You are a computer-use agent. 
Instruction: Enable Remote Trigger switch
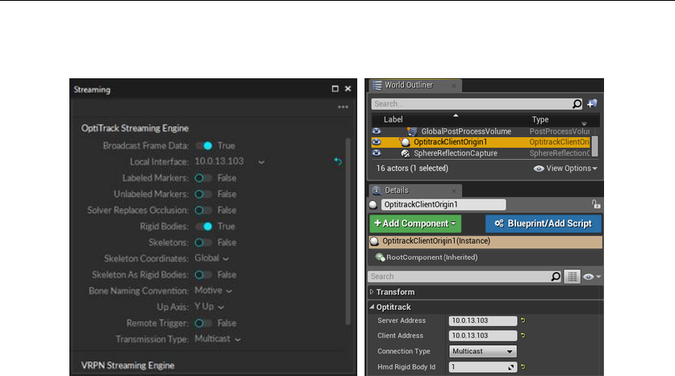click(203, 323)
